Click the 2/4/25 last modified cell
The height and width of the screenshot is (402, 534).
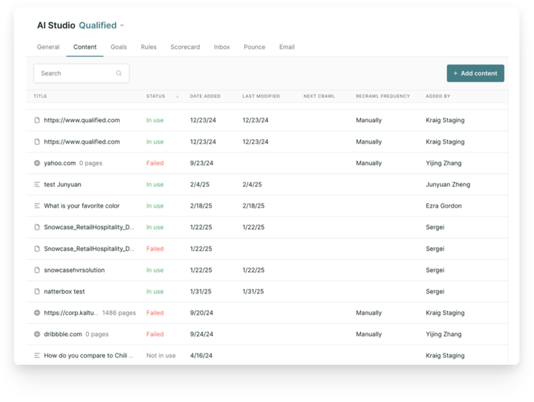click(252, 184)
